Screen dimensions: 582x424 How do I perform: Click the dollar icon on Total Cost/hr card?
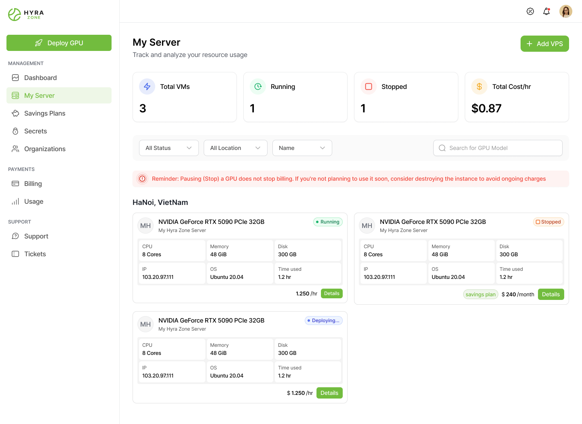pos(479,86)
